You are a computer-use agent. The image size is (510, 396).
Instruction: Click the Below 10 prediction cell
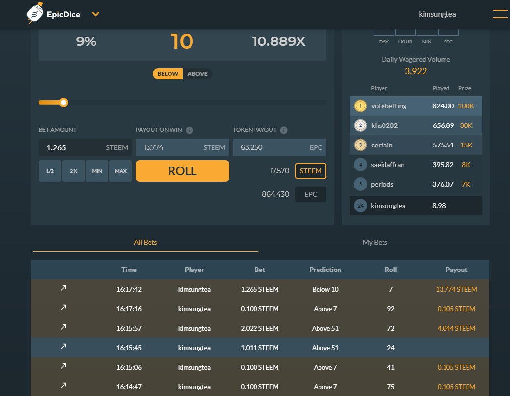pyautogui.click(x=325, y=289)
